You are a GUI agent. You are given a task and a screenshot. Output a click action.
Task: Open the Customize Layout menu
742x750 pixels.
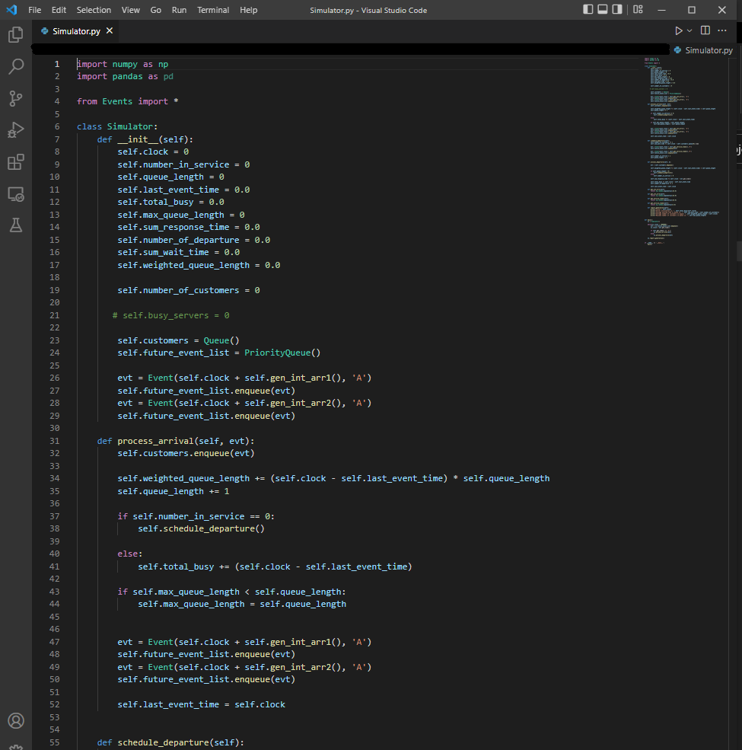tap(638, 10)
